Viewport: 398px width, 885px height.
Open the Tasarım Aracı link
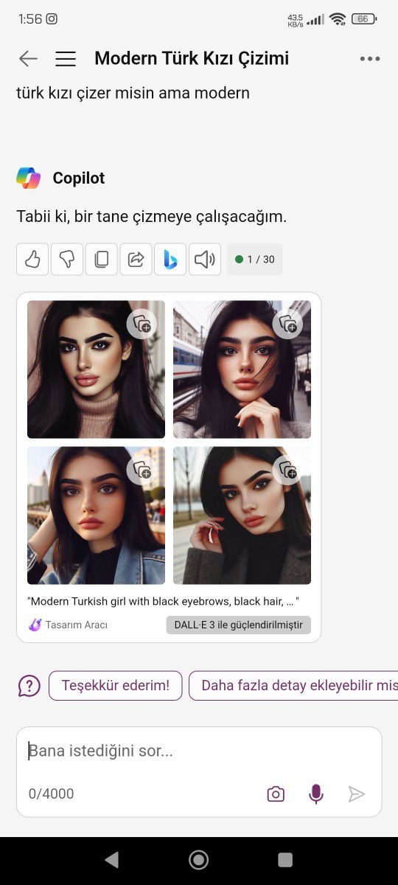[x=68, y=625]
